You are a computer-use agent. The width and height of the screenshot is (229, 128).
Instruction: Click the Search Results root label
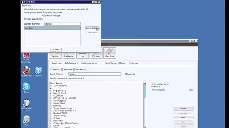[56, 83]
